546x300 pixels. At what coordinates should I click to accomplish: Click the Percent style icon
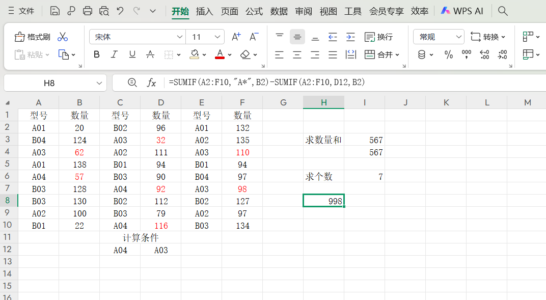click(449, 54)
